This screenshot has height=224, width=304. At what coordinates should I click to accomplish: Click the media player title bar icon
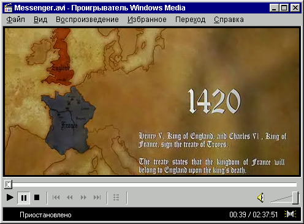click(x=8, y=8)
